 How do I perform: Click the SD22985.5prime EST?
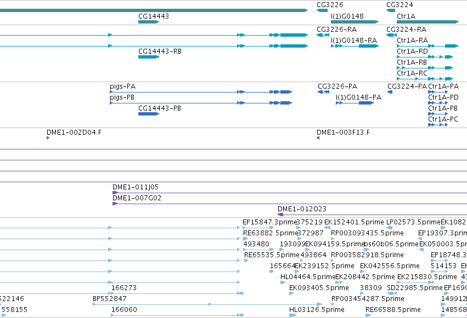392,293
